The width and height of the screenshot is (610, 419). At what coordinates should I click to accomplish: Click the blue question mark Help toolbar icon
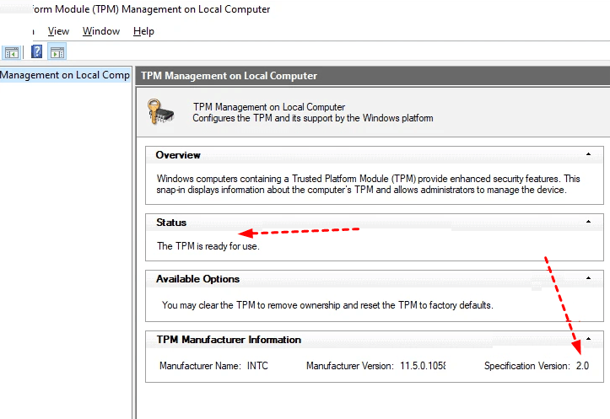pyautogui.click(x=37, y=52)
